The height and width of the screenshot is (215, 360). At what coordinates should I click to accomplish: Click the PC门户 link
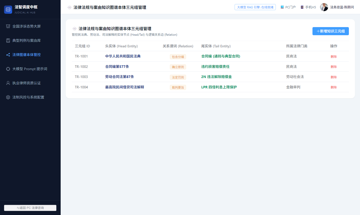click(288, 7)
